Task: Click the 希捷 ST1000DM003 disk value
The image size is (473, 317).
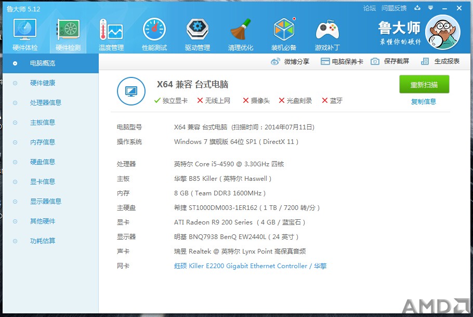Action: click(247, 208)
